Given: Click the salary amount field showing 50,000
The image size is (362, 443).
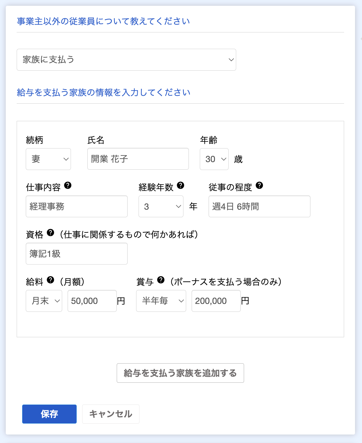Looking at the screenshot, I should pos(92,301).
